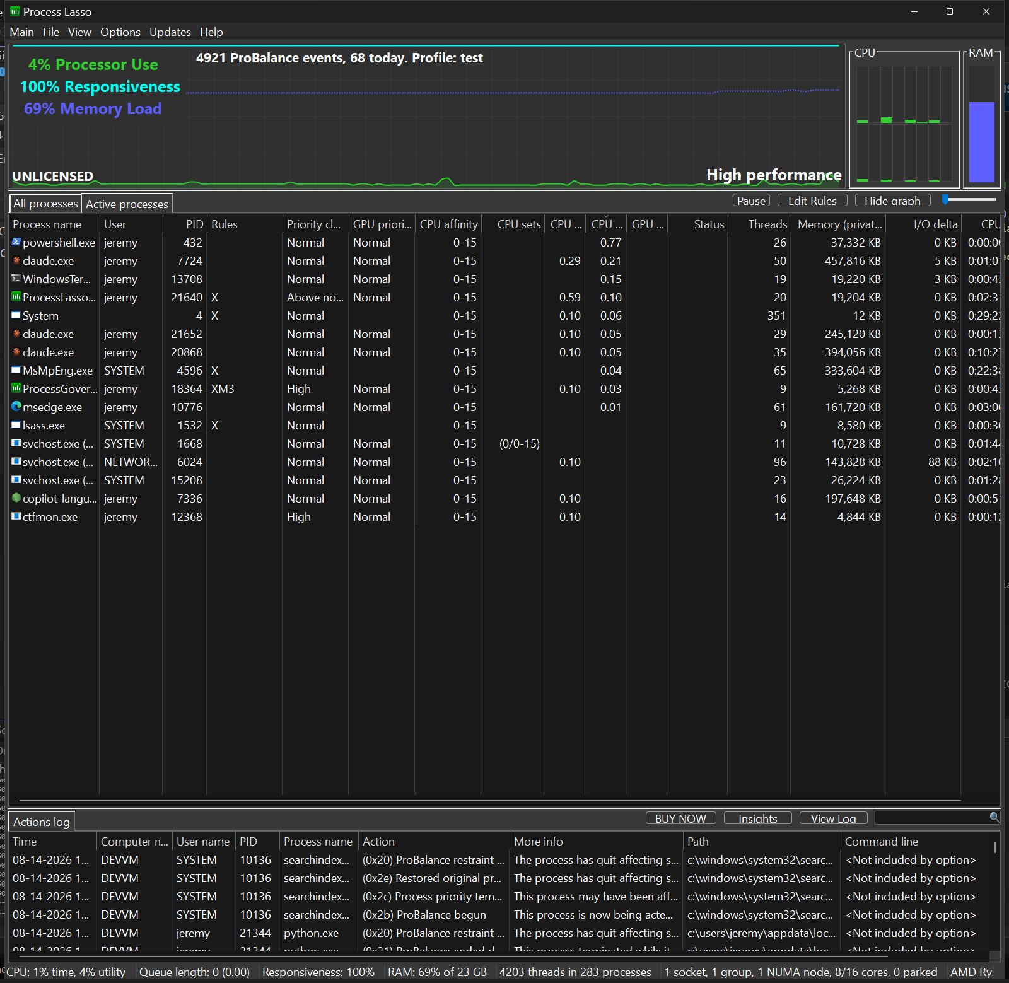Sort by the Rules column header
This screenshot has width=1009, height=983.
pos(245,224)
